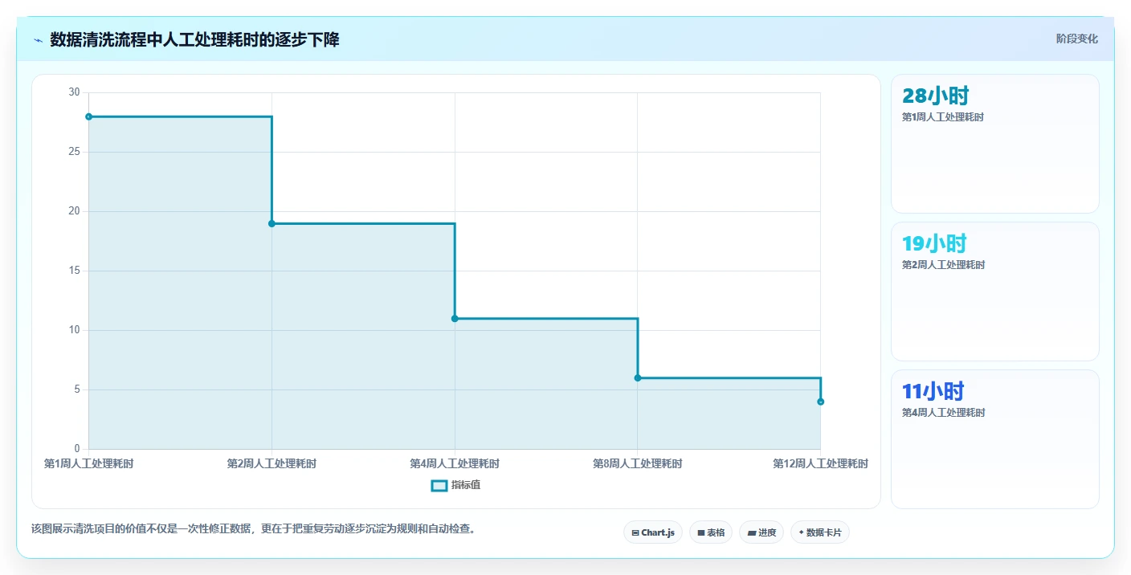Click the 28小时 card value
The width and height of the screenshot is (1131, 575).
(935, 96)
